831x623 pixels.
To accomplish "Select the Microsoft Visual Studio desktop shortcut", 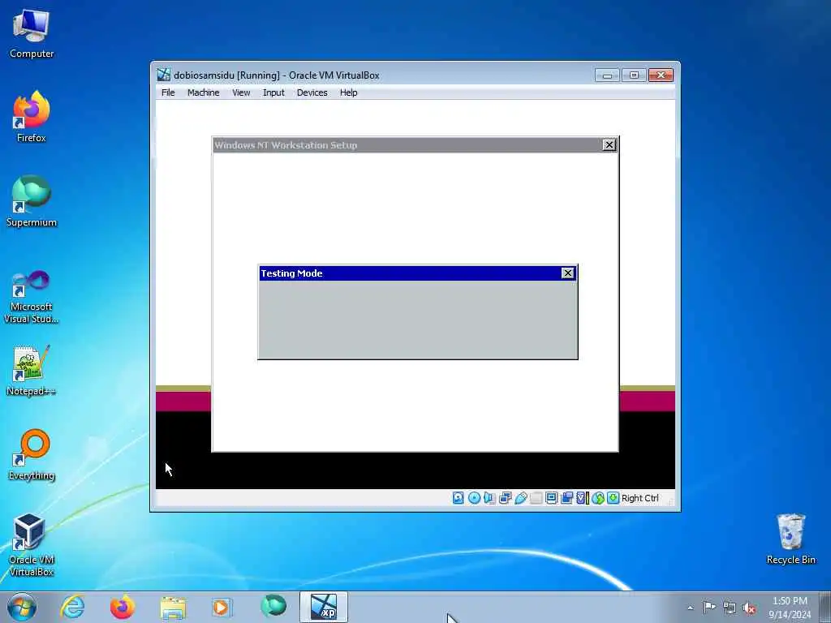I will (x=32, y=297).
